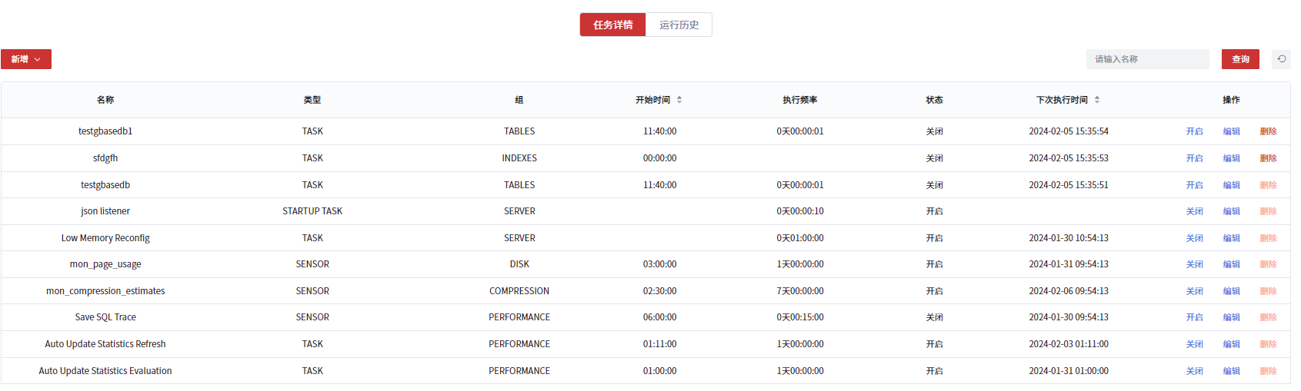Delete the sfdgfh task
1301x391 pixels.
click(x=1268, y=158)
